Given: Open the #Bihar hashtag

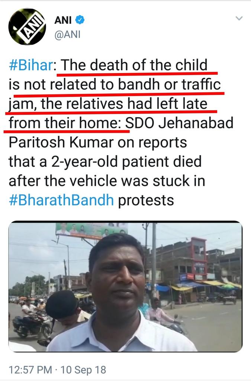Looking at the screenshot, I should [x=31, y=65].
